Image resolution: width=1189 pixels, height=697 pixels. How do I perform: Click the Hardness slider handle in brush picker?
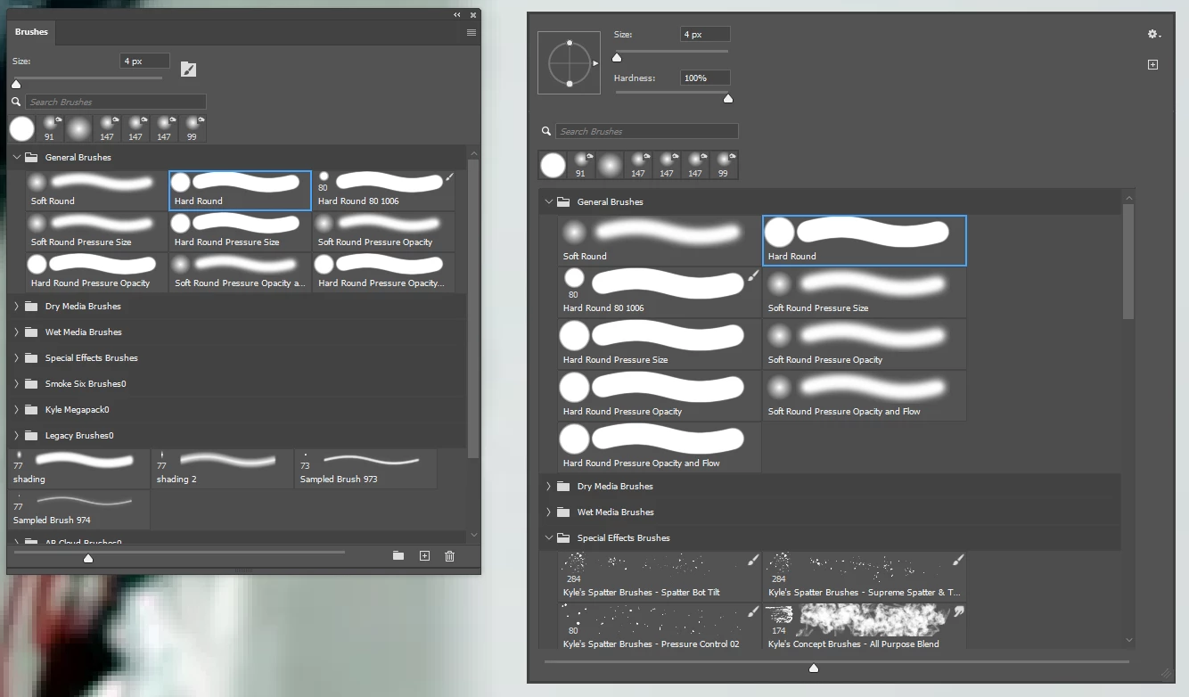tap(728, 98)
